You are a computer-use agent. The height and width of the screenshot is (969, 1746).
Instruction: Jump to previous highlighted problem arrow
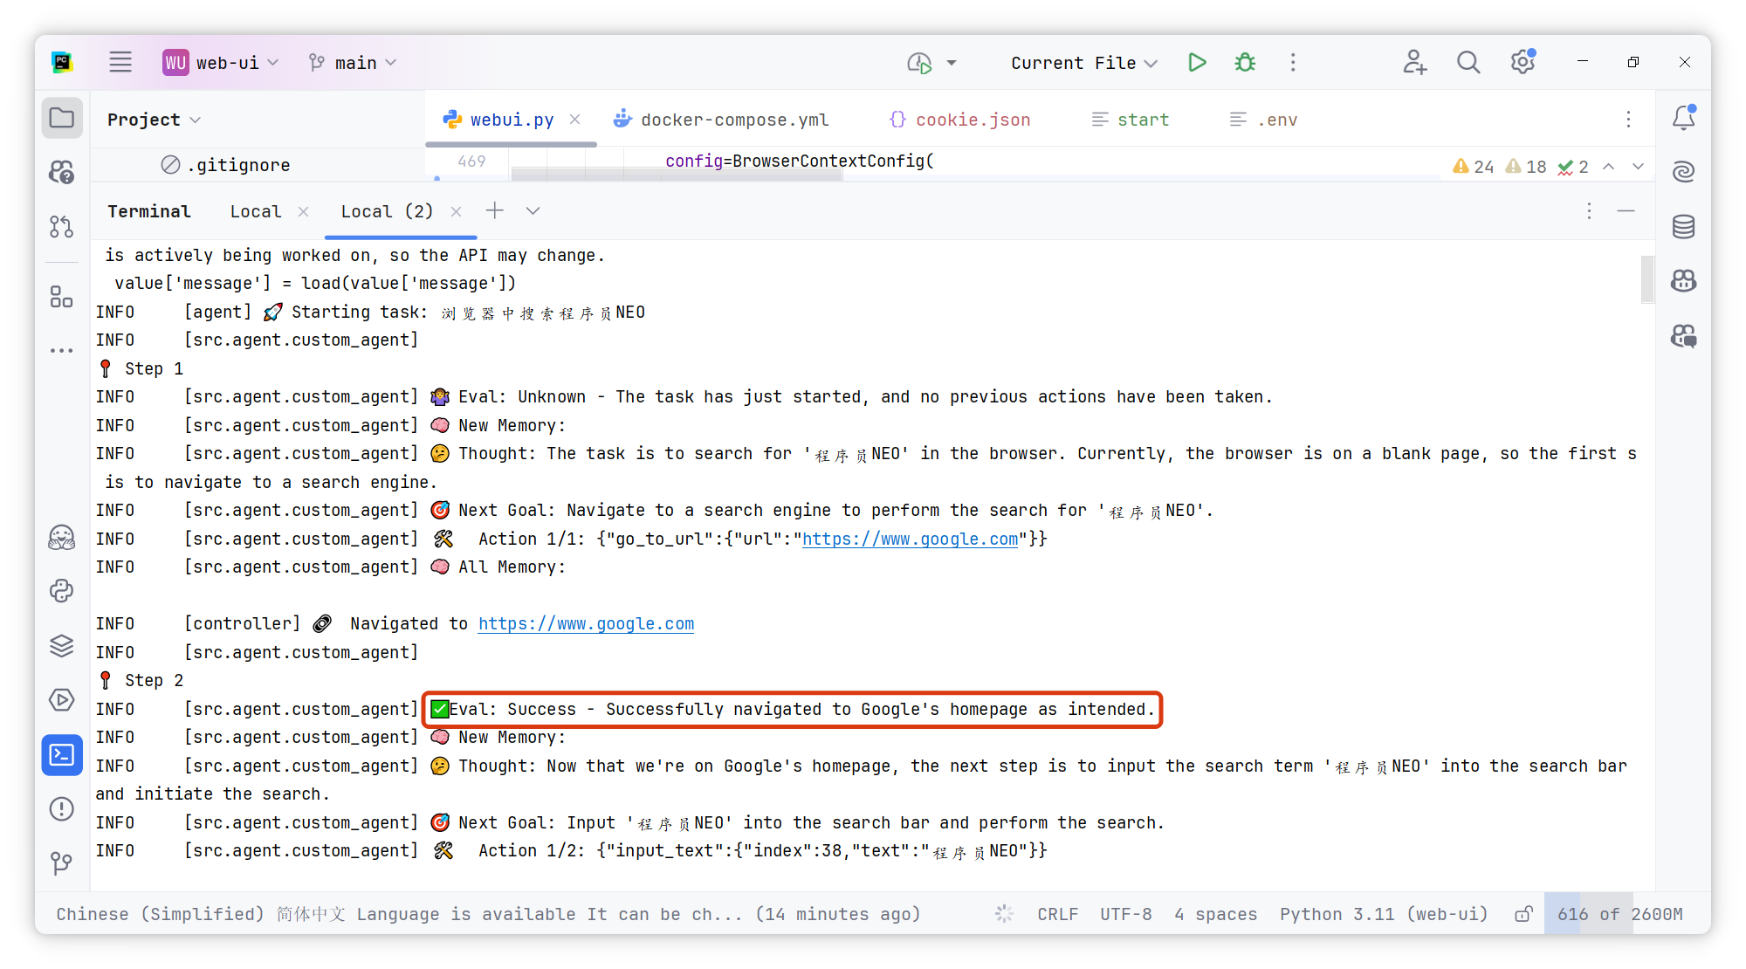click(1608, 166)
